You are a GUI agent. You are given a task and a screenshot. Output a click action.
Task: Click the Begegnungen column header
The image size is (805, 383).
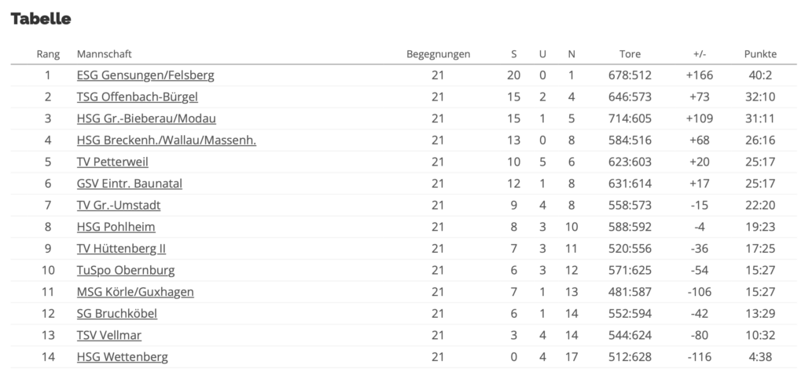click(x=438, y=54)
